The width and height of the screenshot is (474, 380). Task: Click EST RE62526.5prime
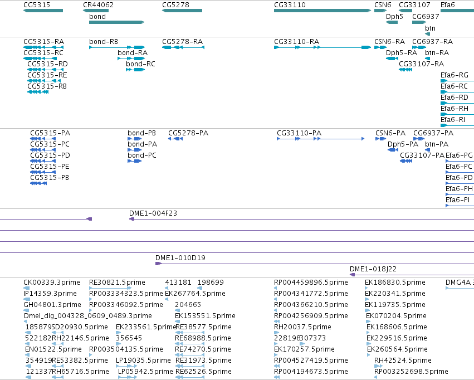coord(190,377)
